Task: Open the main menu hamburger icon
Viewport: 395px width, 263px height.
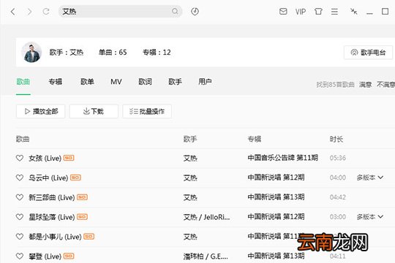Action: [x=334, y=12]
